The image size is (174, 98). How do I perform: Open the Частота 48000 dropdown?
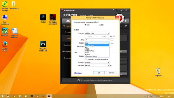point(97,66)
